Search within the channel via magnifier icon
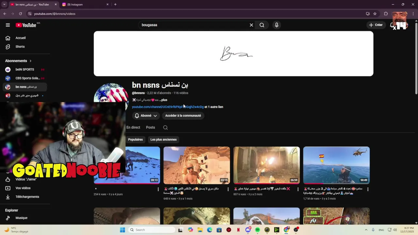Screen dimensions: 418x235 point(166,128)
